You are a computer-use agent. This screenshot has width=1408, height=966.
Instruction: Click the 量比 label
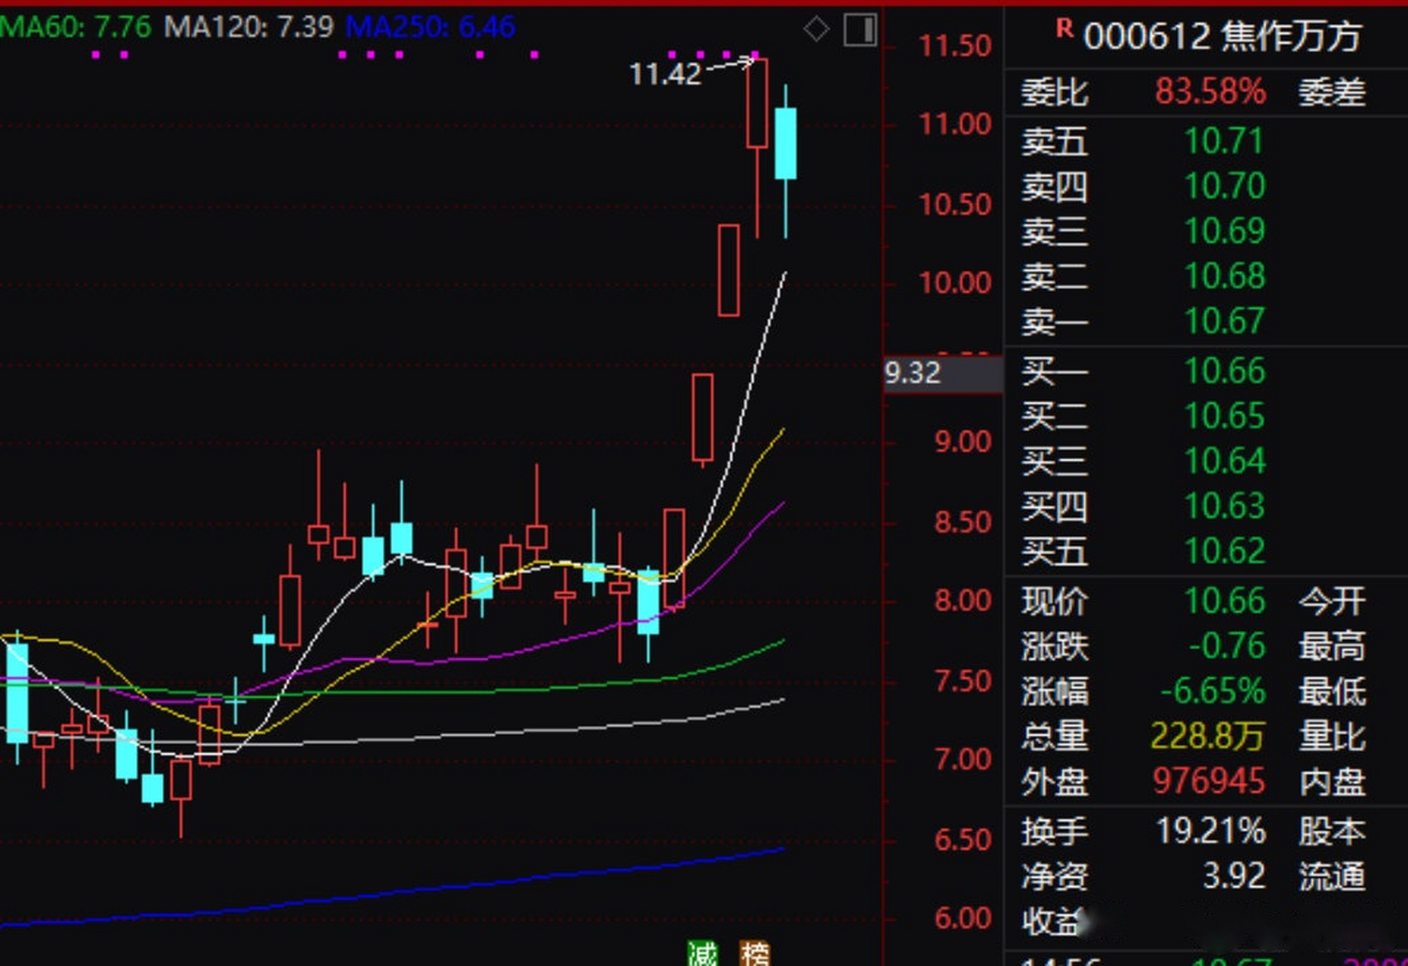tap(1332, 737)
